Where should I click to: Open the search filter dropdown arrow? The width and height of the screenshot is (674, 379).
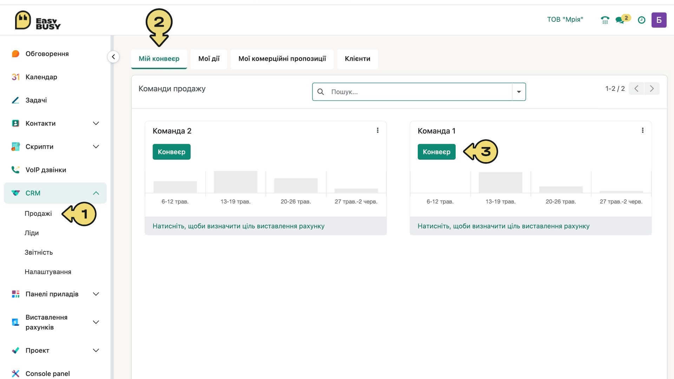(519, 92)
